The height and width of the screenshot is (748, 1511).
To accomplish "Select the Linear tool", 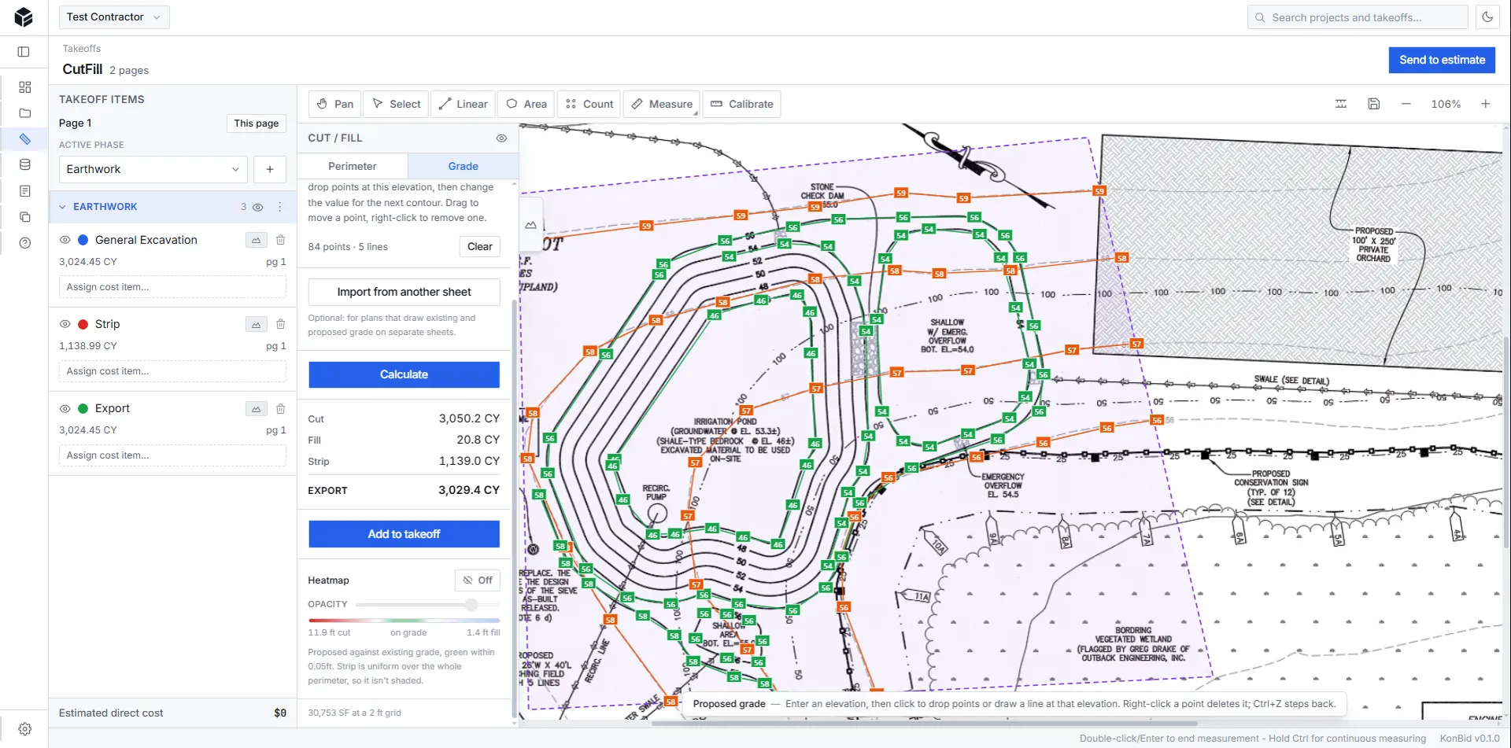I will coord(464,104).
